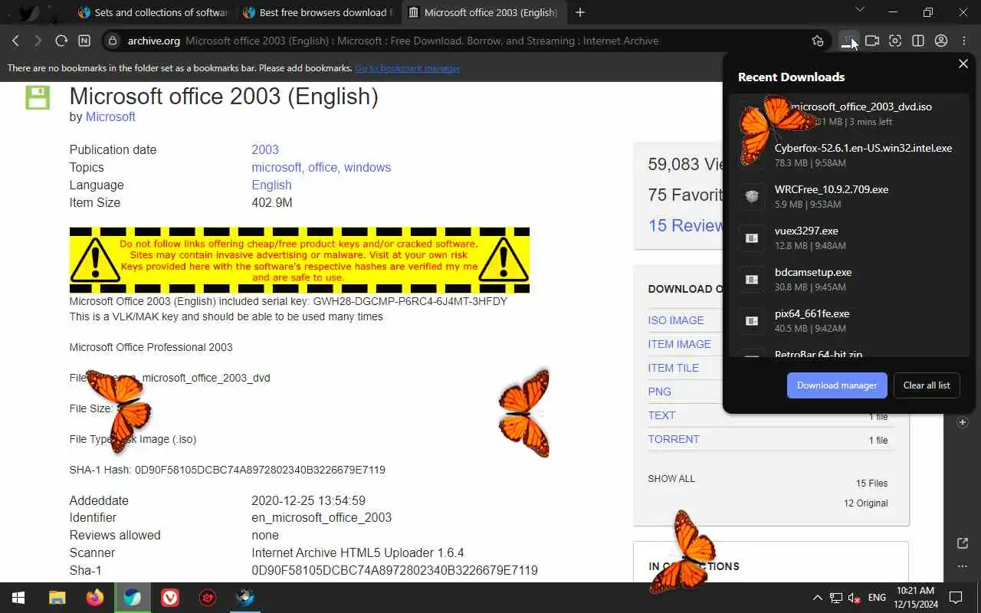Image resolution: width=981 pixels, height=613 pixels.
Task: Open the blue bird taskbar app
Action: click(245, 598)
